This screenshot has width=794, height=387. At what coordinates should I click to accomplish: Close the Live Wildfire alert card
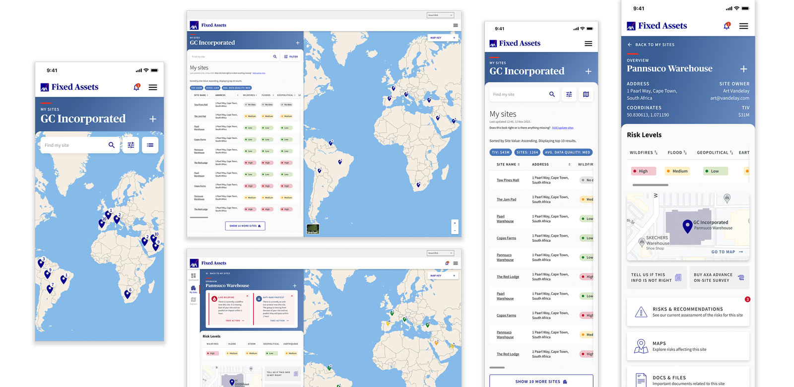pyautogui.click(x=247, y=296)
